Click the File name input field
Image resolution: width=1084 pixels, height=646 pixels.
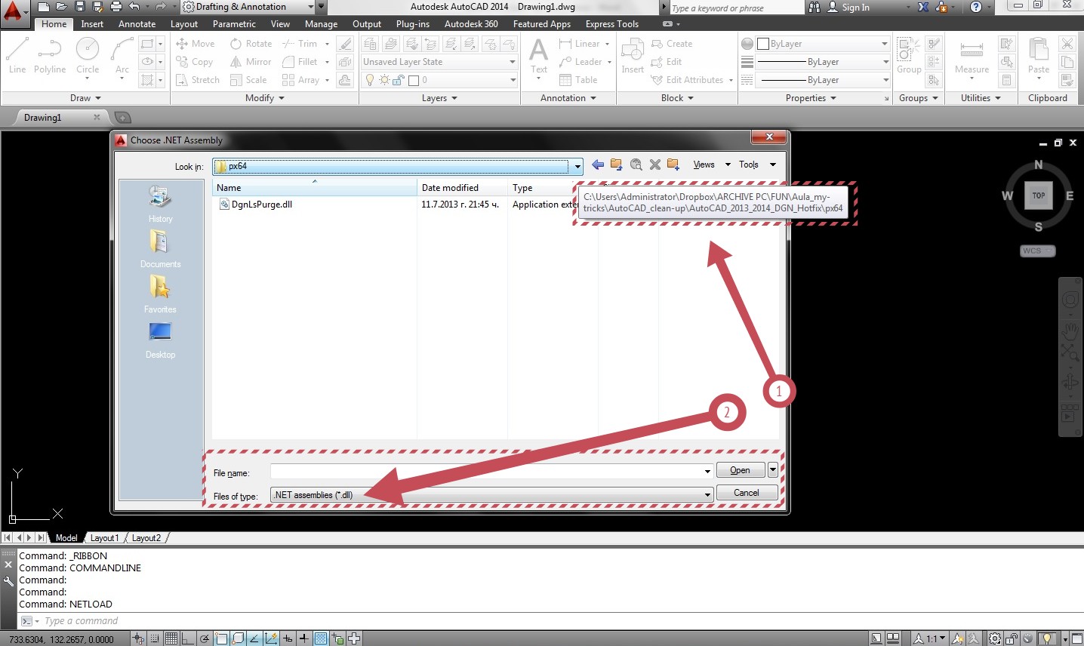pos(491,471)
